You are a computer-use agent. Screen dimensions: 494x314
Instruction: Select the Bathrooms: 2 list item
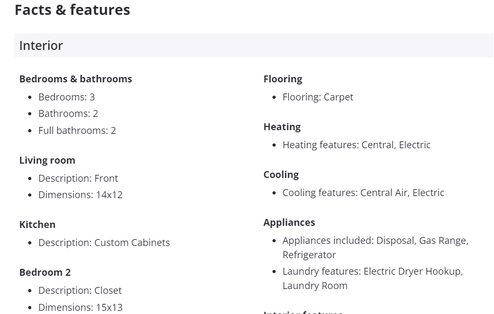[68, 114]
